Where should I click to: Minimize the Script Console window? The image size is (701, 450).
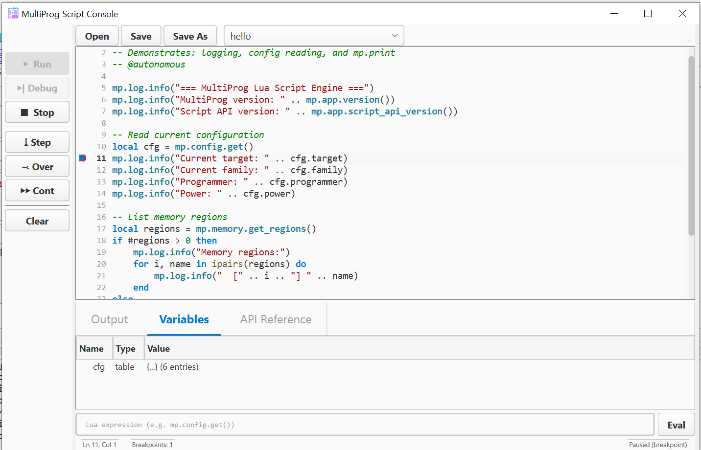coord(614,14)
